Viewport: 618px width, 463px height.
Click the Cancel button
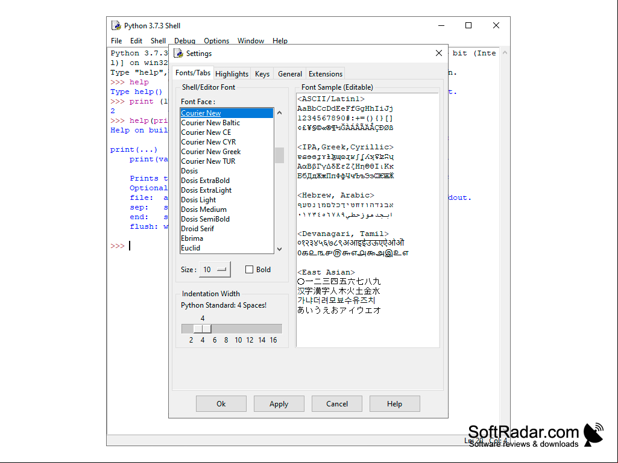[x=337, y=404]
